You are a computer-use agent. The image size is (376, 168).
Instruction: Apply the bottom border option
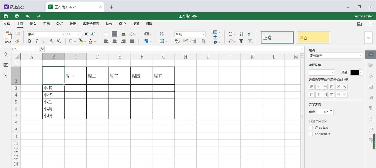[345, 95]
